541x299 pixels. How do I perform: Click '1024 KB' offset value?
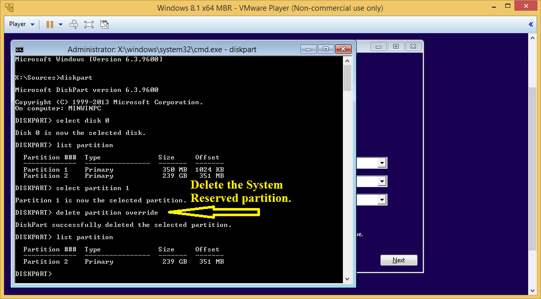tap(209, 170)
